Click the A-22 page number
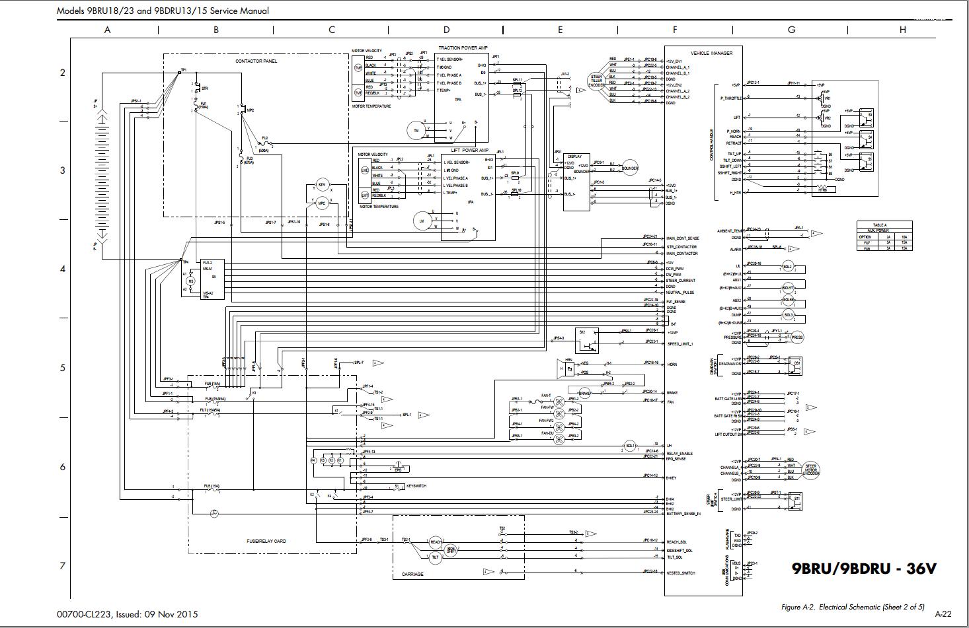 pyautogui.click(x=943, y=613)
